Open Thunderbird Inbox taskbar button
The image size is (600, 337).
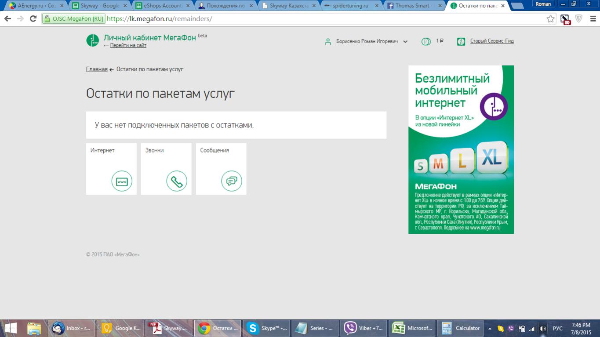point(71,328)
